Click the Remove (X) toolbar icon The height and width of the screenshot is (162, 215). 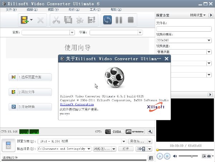(40, 20)
